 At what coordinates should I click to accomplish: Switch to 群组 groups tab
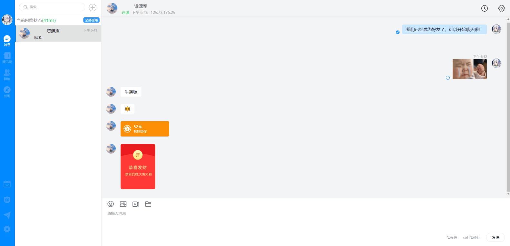coord(7,75)
